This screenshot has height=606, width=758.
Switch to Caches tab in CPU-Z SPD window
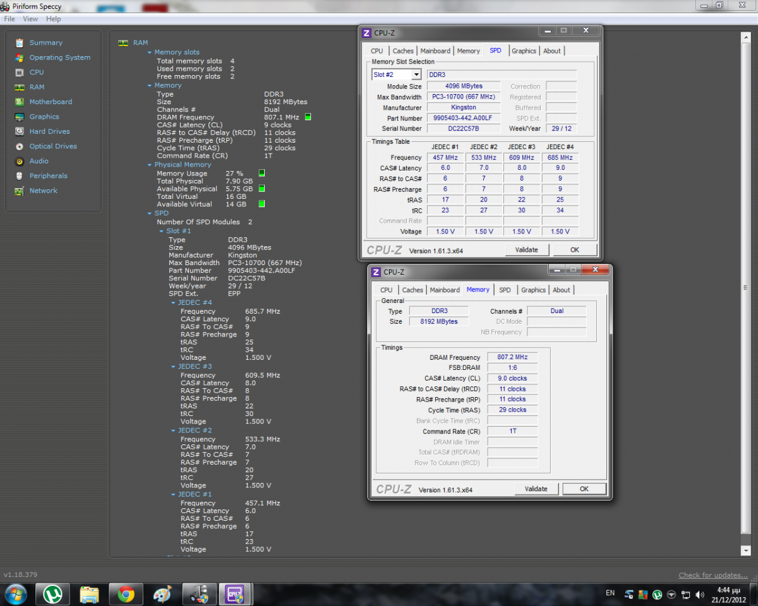(403, 51)
